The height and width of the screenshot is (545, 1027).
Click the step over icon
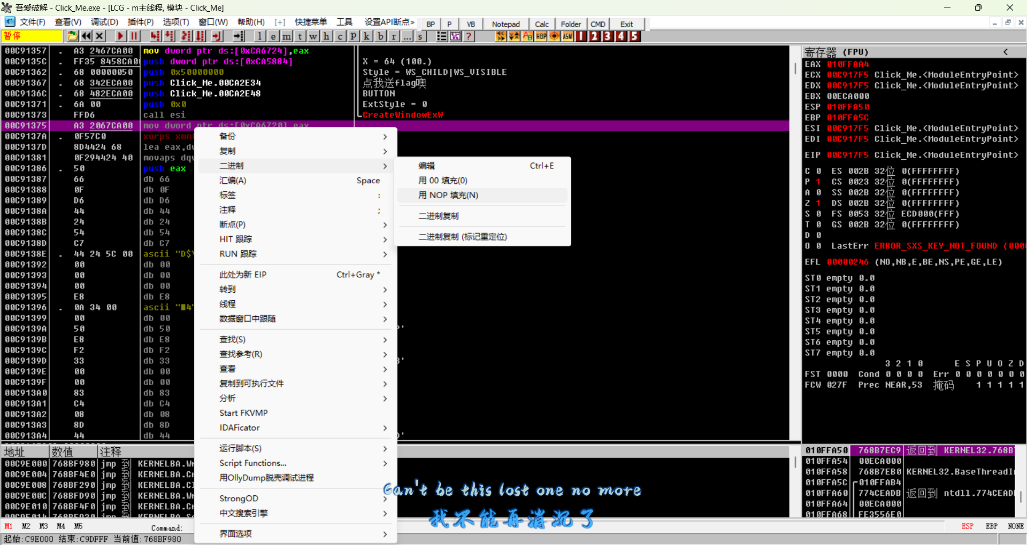click(170, 36)
